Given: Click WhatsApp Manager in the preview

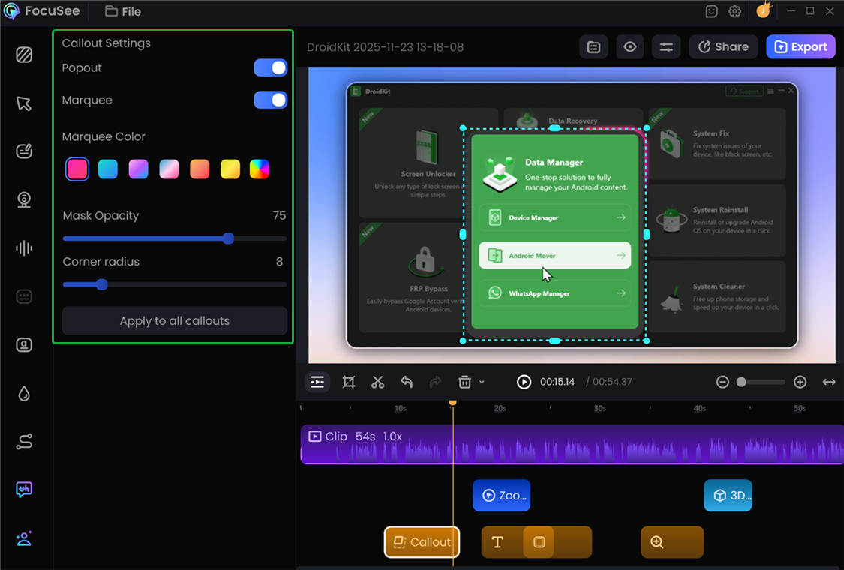Looking at the screenshot, I should tap(555, 293).
